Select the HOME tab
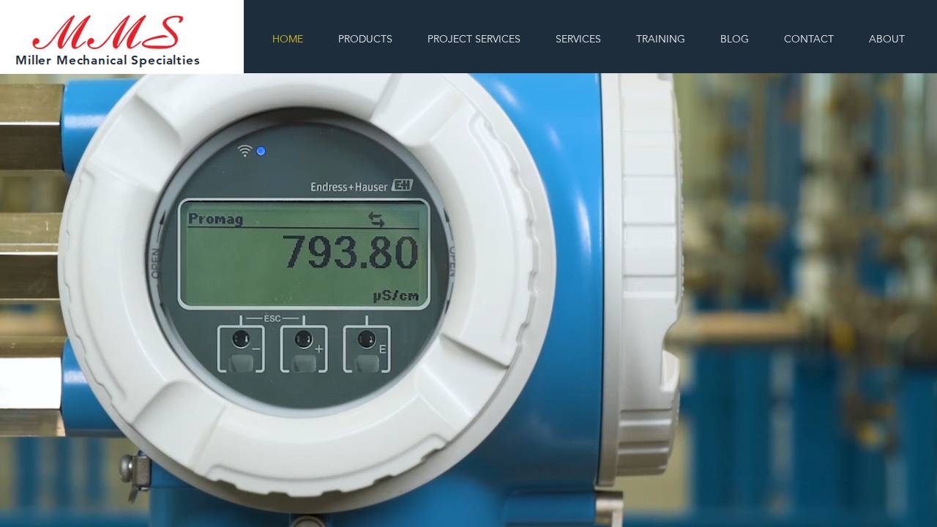937x527 pixels. 288,39
